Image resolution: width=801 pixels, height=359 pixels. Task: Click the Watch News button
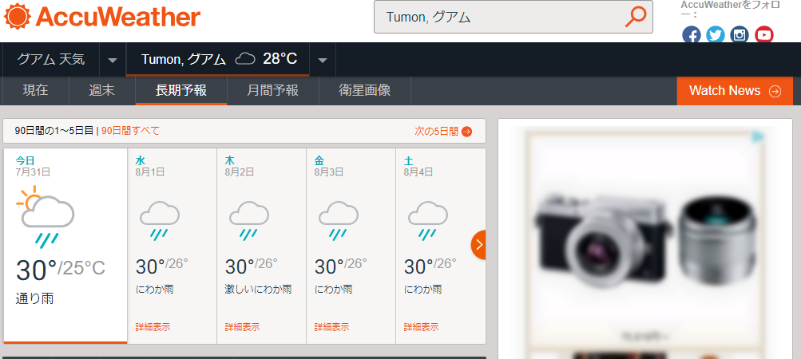click(735, 91)
